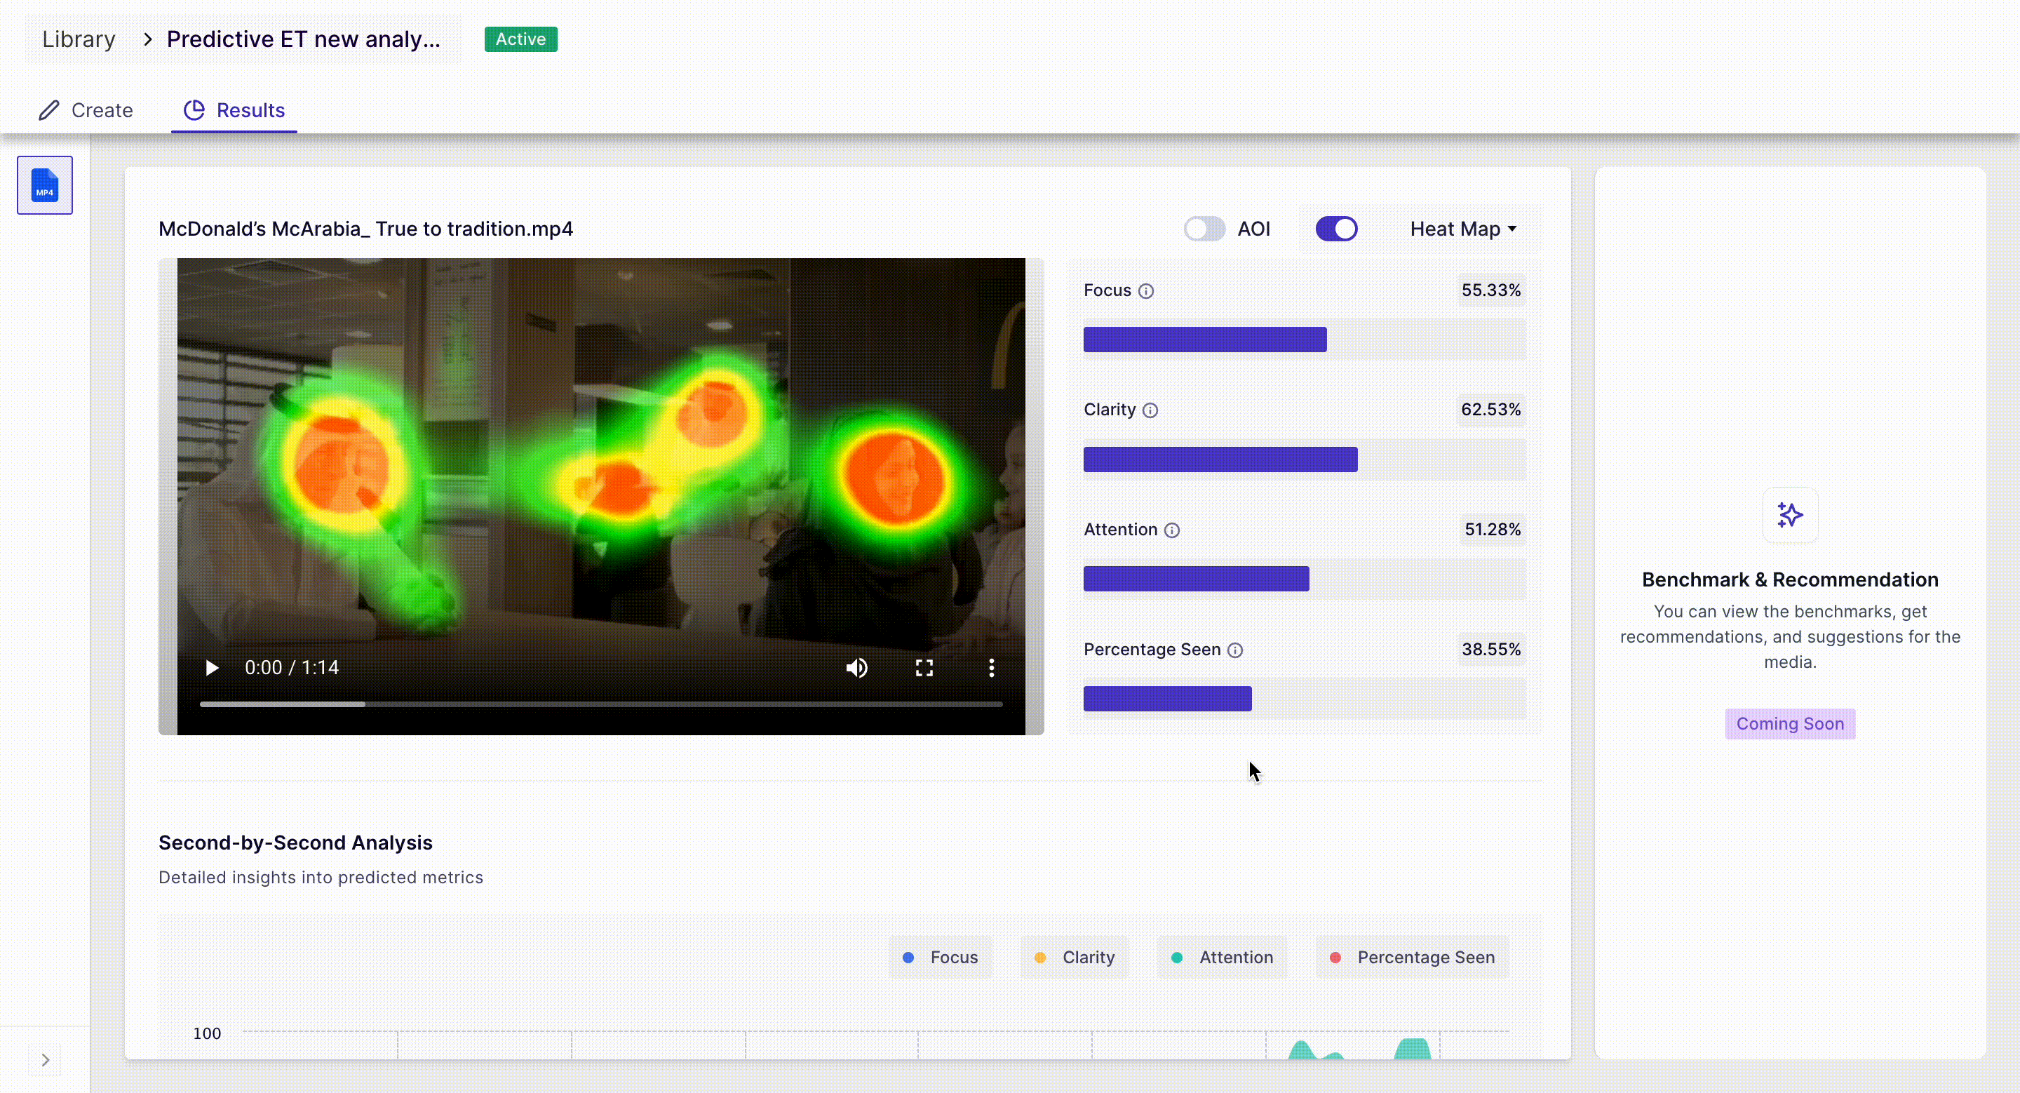The image size is (2020, 1093).
Task: Click the Benchmark & Recommendation heading
Action: pyautogui.click(x=1789, y=579)
